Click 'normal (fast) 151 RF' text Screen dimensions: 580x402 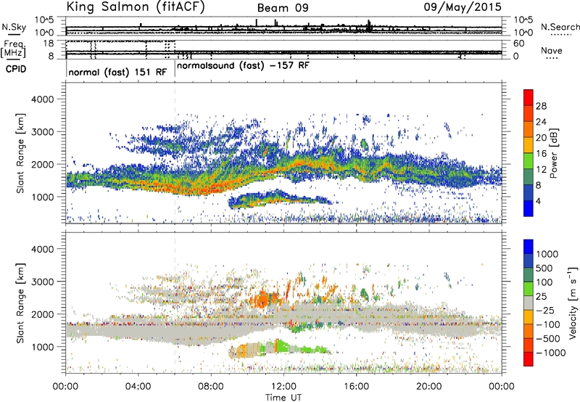(x=117, y=72)
